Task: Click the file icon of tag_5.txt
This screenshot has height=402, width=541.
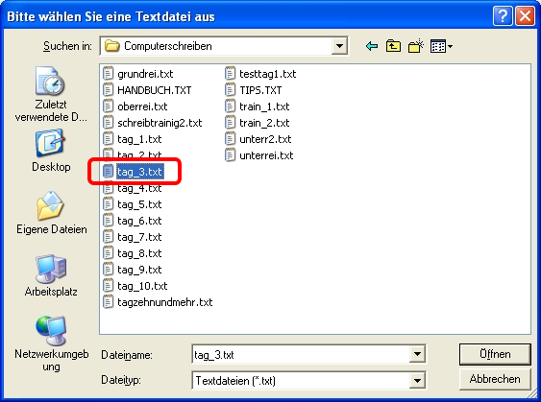Action: coord(109,204)
